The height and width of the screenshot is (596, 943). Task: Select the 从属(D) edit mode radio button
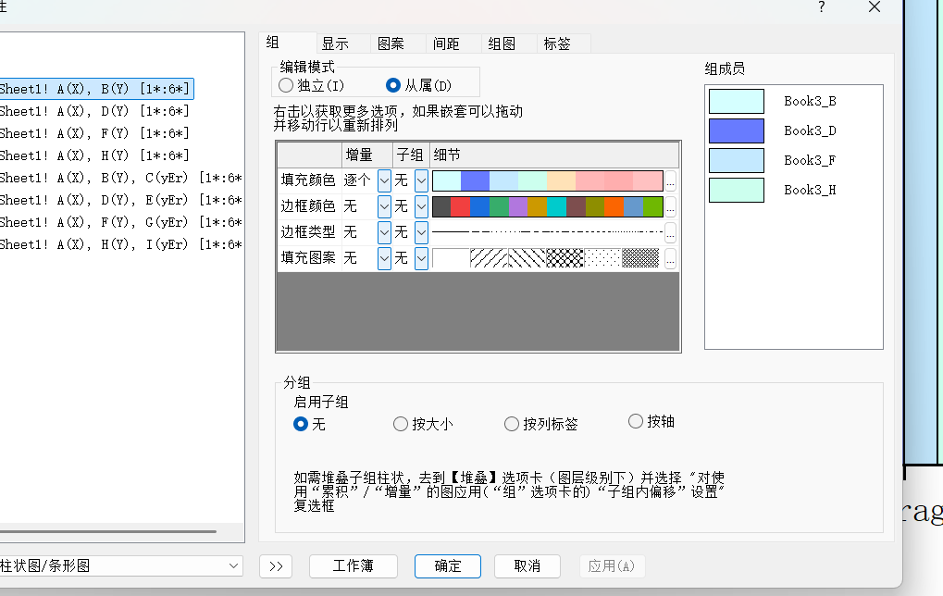[392, 85]
